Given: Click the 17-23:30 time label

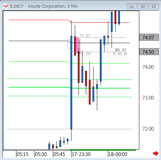Looking at the screenshot, I should pos(81,154).
